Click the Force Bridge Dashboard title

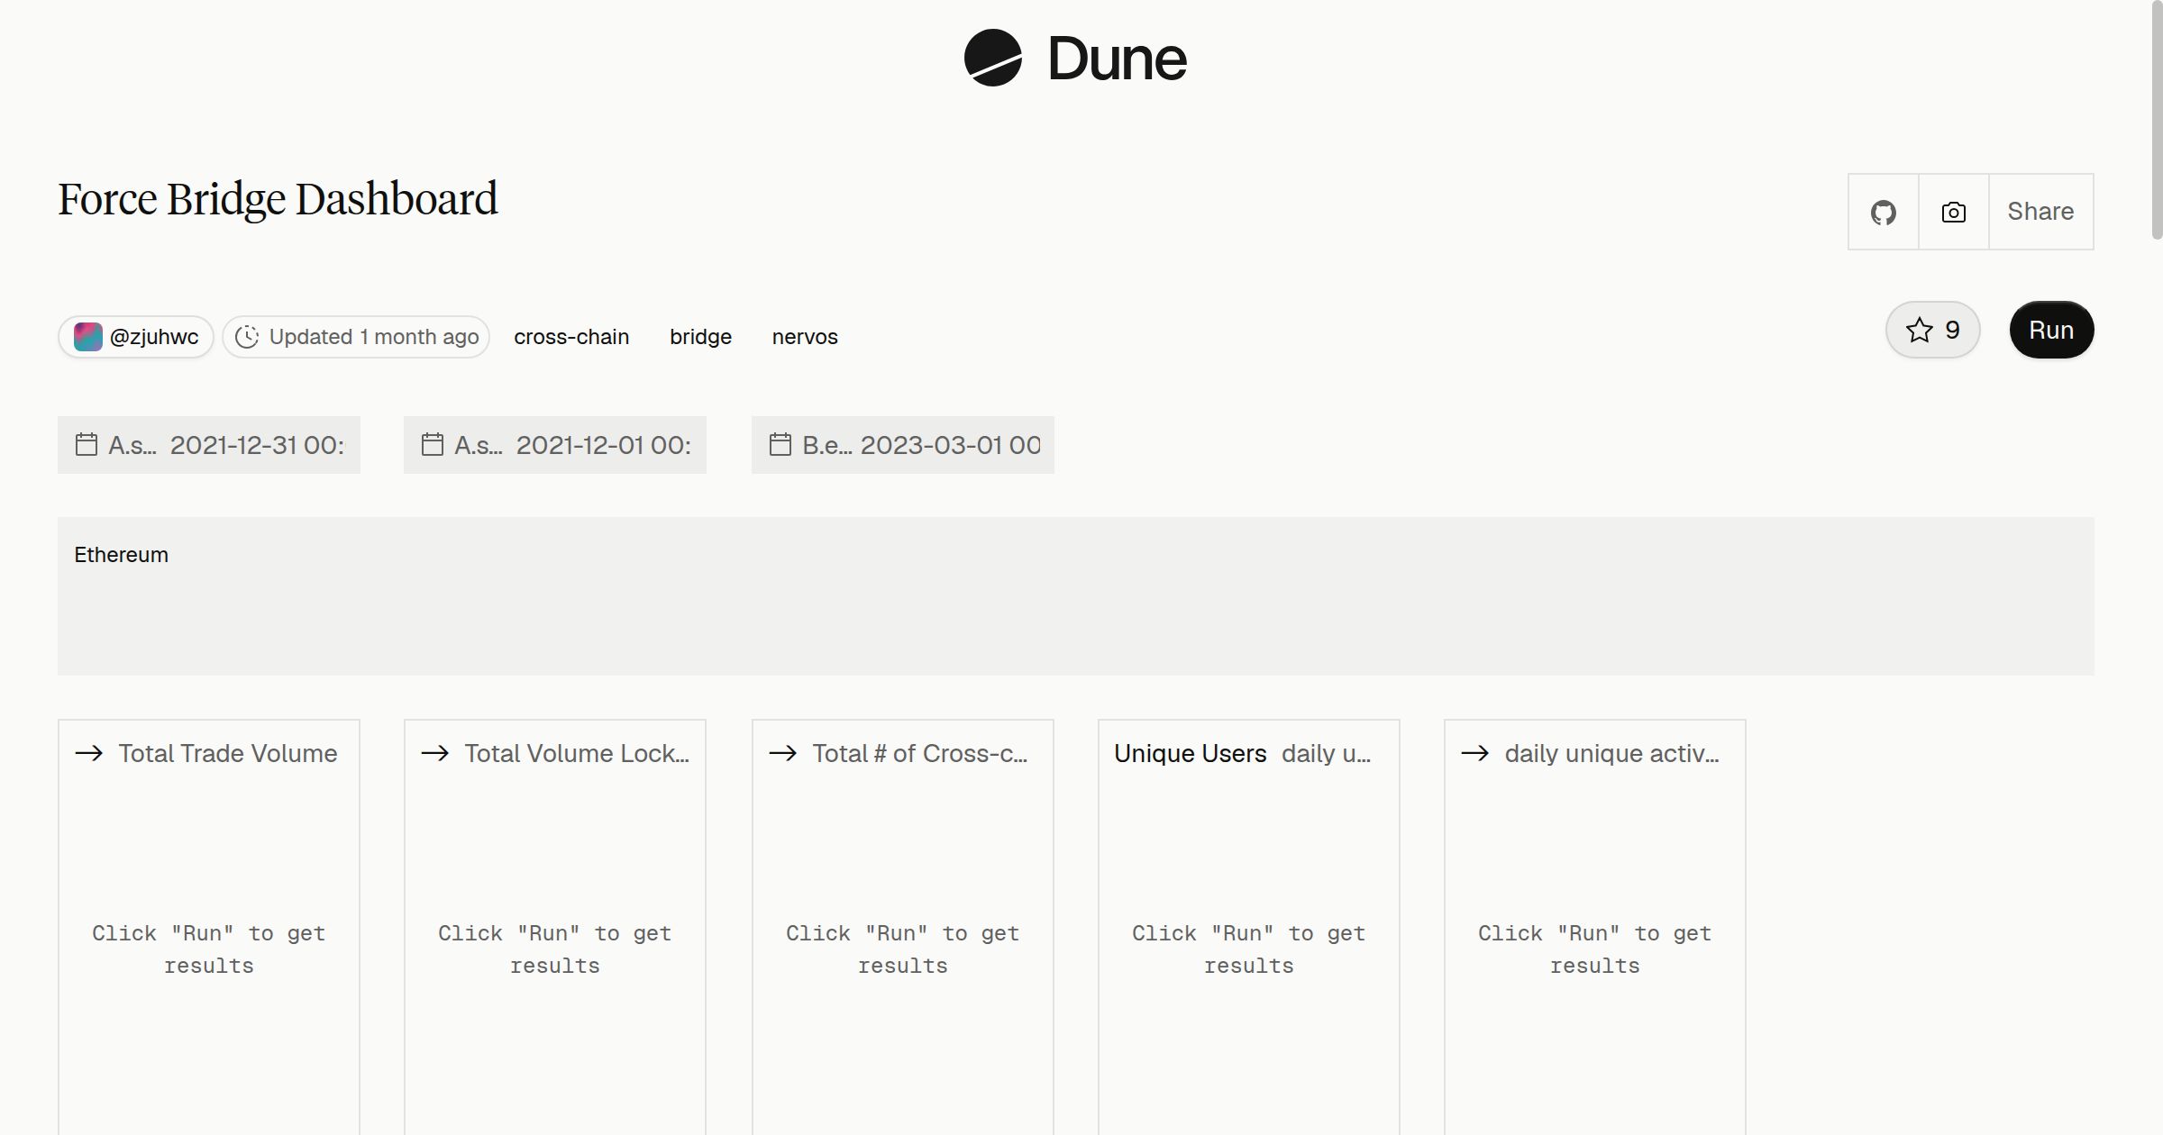pyautogui.click(x=278, y=200)
